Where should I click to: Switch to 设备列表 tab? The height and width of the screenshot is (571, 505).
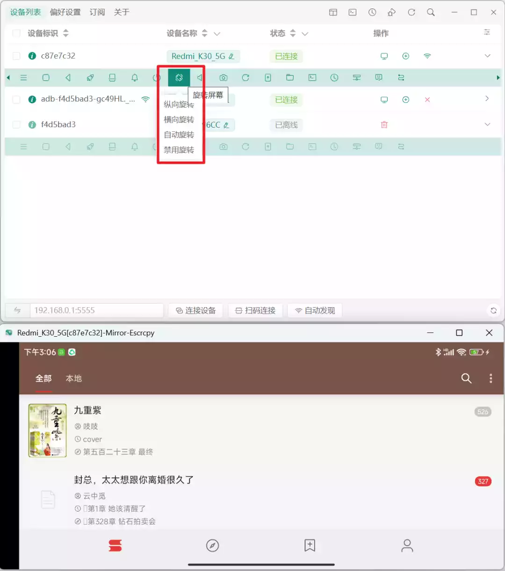pos(26,12)
